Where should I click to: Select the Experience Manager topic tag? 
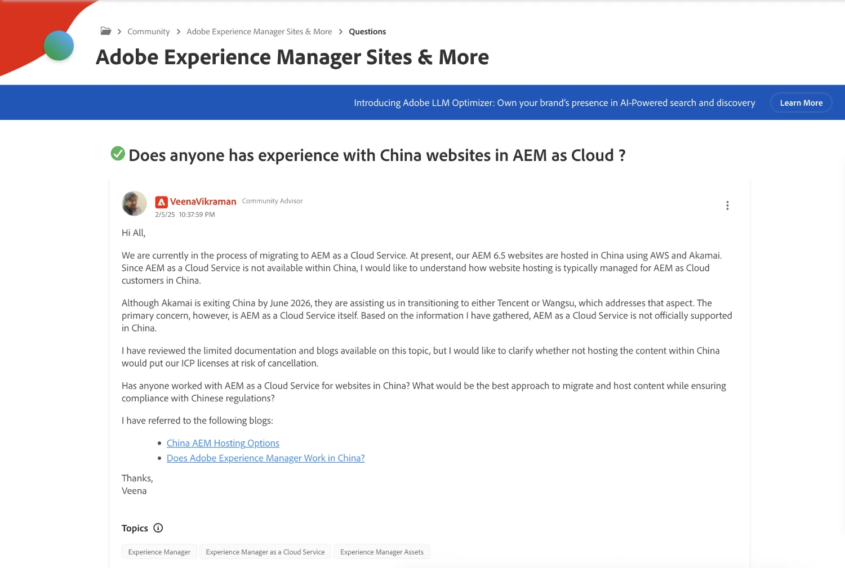tap(159, 552)
